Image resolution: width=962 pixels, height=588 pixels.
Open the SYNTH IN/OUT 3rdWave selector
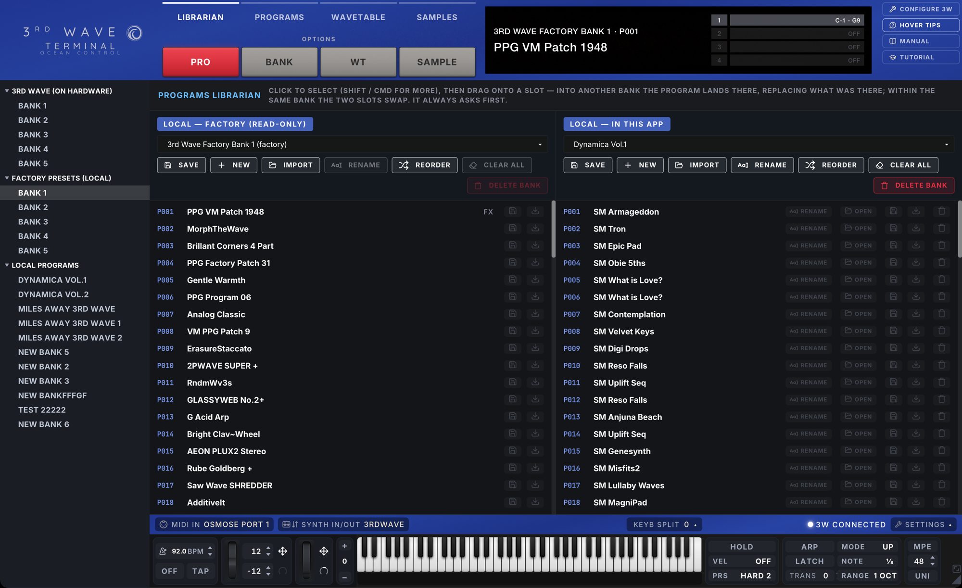click(x=343, y=524)
